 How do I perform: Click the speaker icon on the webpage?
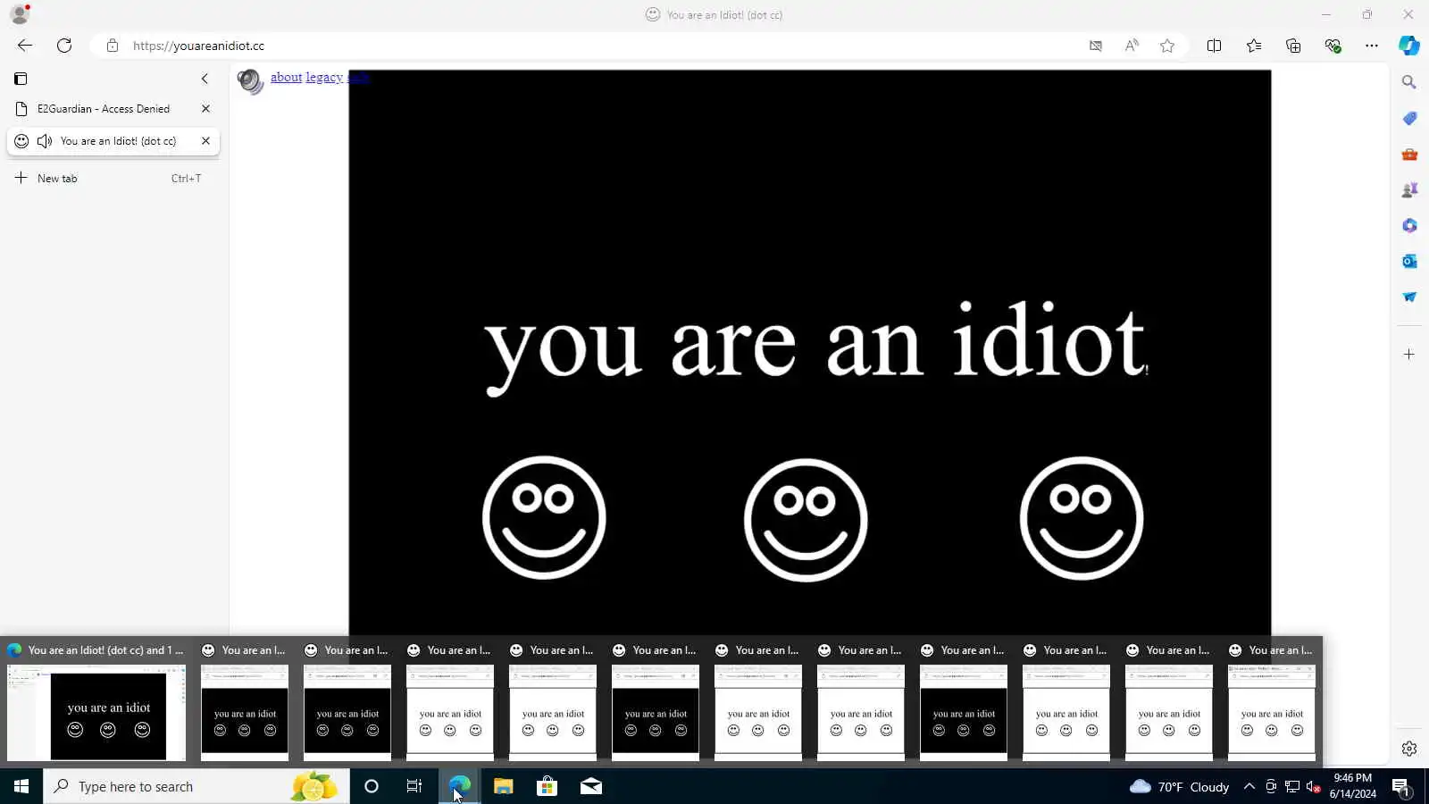[251, 81]
